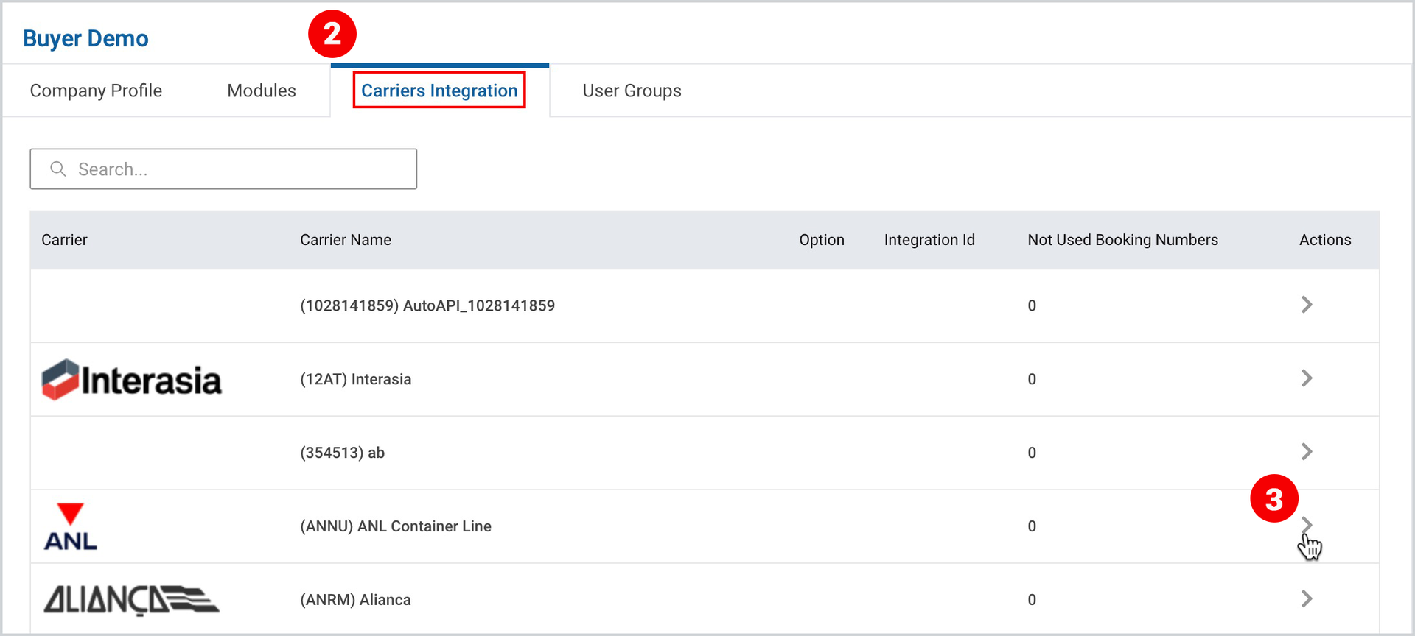
Task: Select the (ANNU) ANL Container Line name
Action: (396, 526)
